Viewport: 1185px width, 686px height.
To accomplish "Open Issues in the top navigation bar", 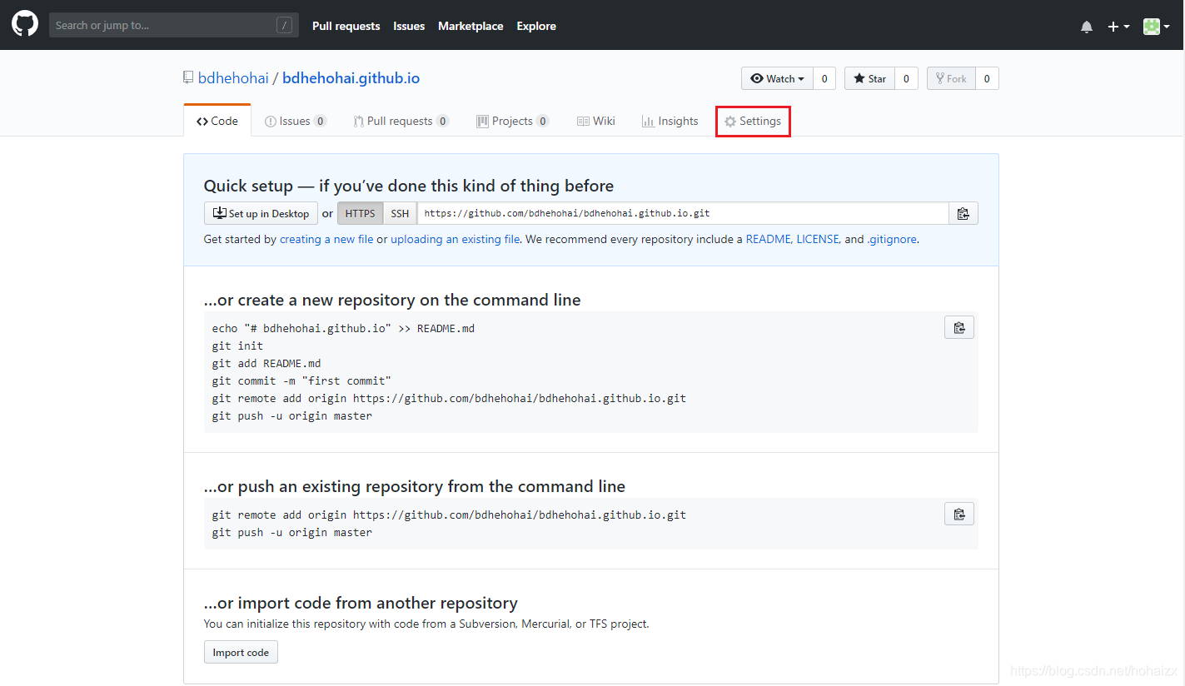I will pos(409,26).
